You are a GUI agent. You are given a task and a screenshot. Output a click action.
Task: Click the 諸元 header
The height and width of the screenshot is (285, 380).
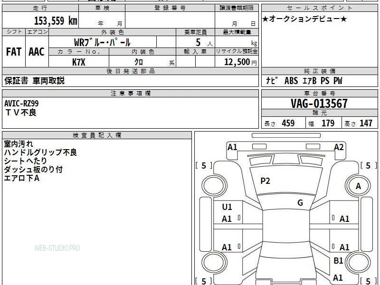319,113
